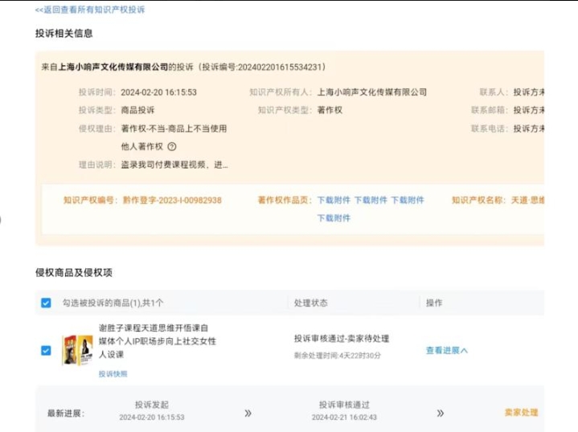Viewport: 578px width, 432px height.
Task: Expand 查看进展 progress details
Action: coord(446,350)
